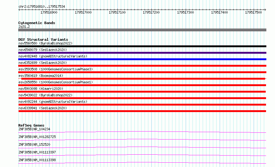Click the nsv6548079 (Sedlazeck2020) label
The image size is (275, 167).
tap(43, 50)
